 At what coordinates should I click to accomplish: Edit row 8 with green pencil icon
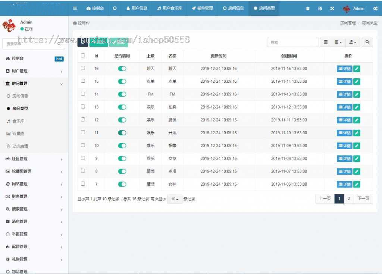point(357,171)
